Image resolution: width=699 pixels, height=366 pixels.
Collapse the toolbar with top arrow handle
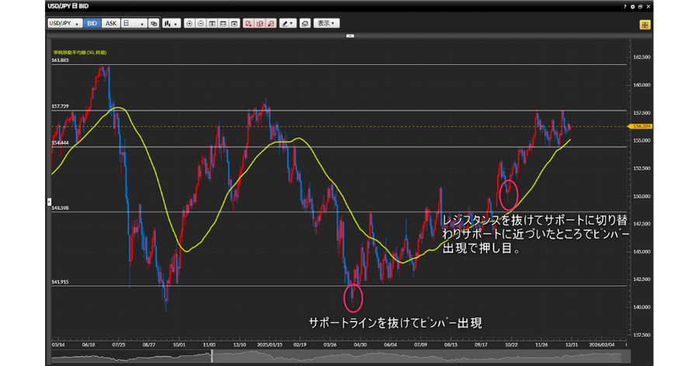pyautogui.click(x=350, y=36)
